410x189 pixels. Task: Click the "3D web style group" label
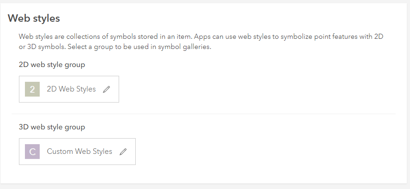[x=52, y=127]
